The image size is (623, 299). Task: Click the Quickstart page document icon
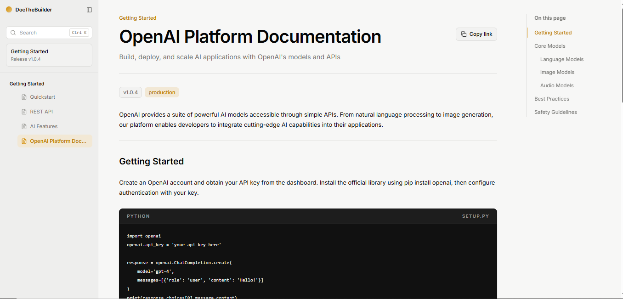pyautogui.click(x=24, y=97)
